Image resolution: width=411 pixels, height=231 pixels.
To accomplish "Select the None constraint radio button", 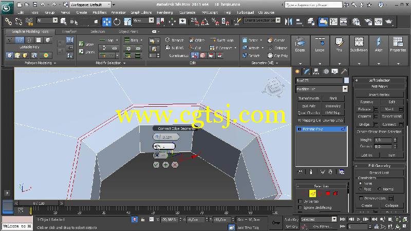I will click(361, 183).
